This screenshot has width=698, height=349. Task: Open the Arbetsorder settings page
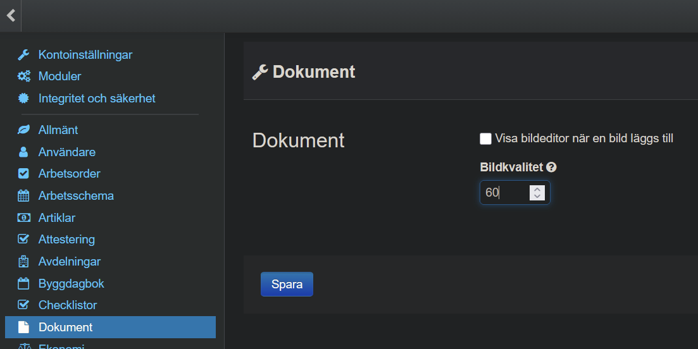[x=69, y=174]
